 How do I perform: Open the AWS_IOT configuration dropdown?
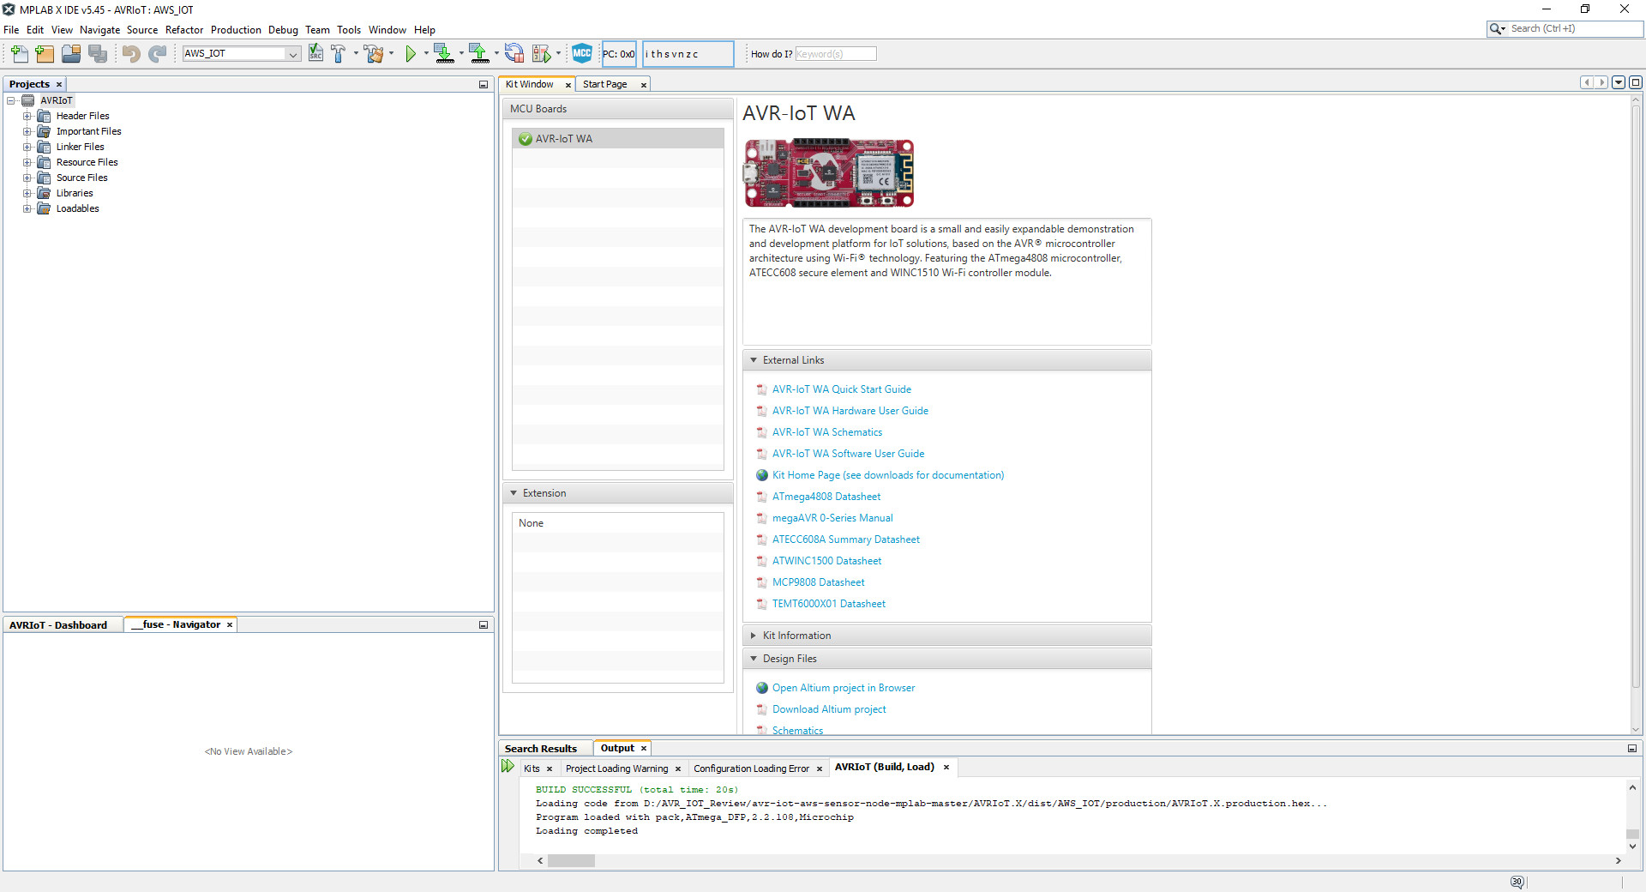(292, 54)
